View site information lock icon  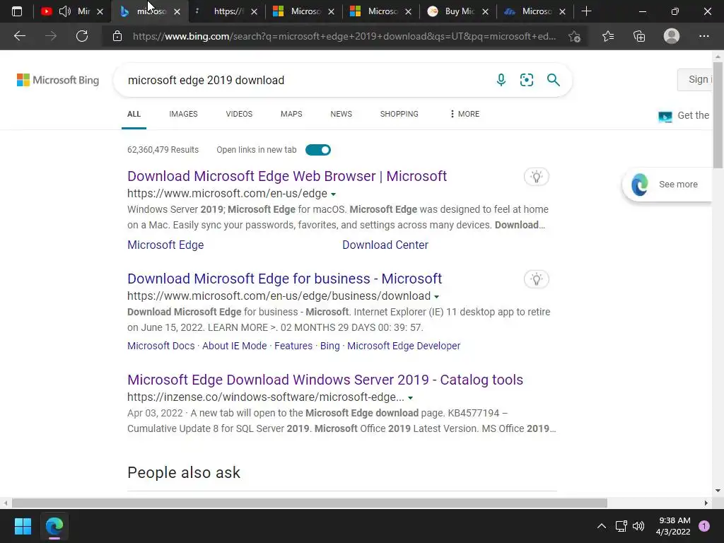click(117, 36)
